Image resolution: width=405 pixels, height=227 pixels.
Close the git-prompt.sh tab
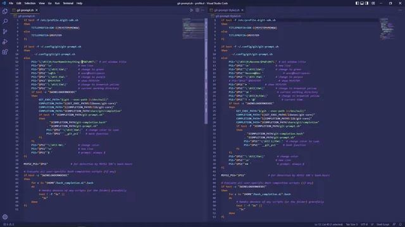pyautogui.click(x=37, y=10)
